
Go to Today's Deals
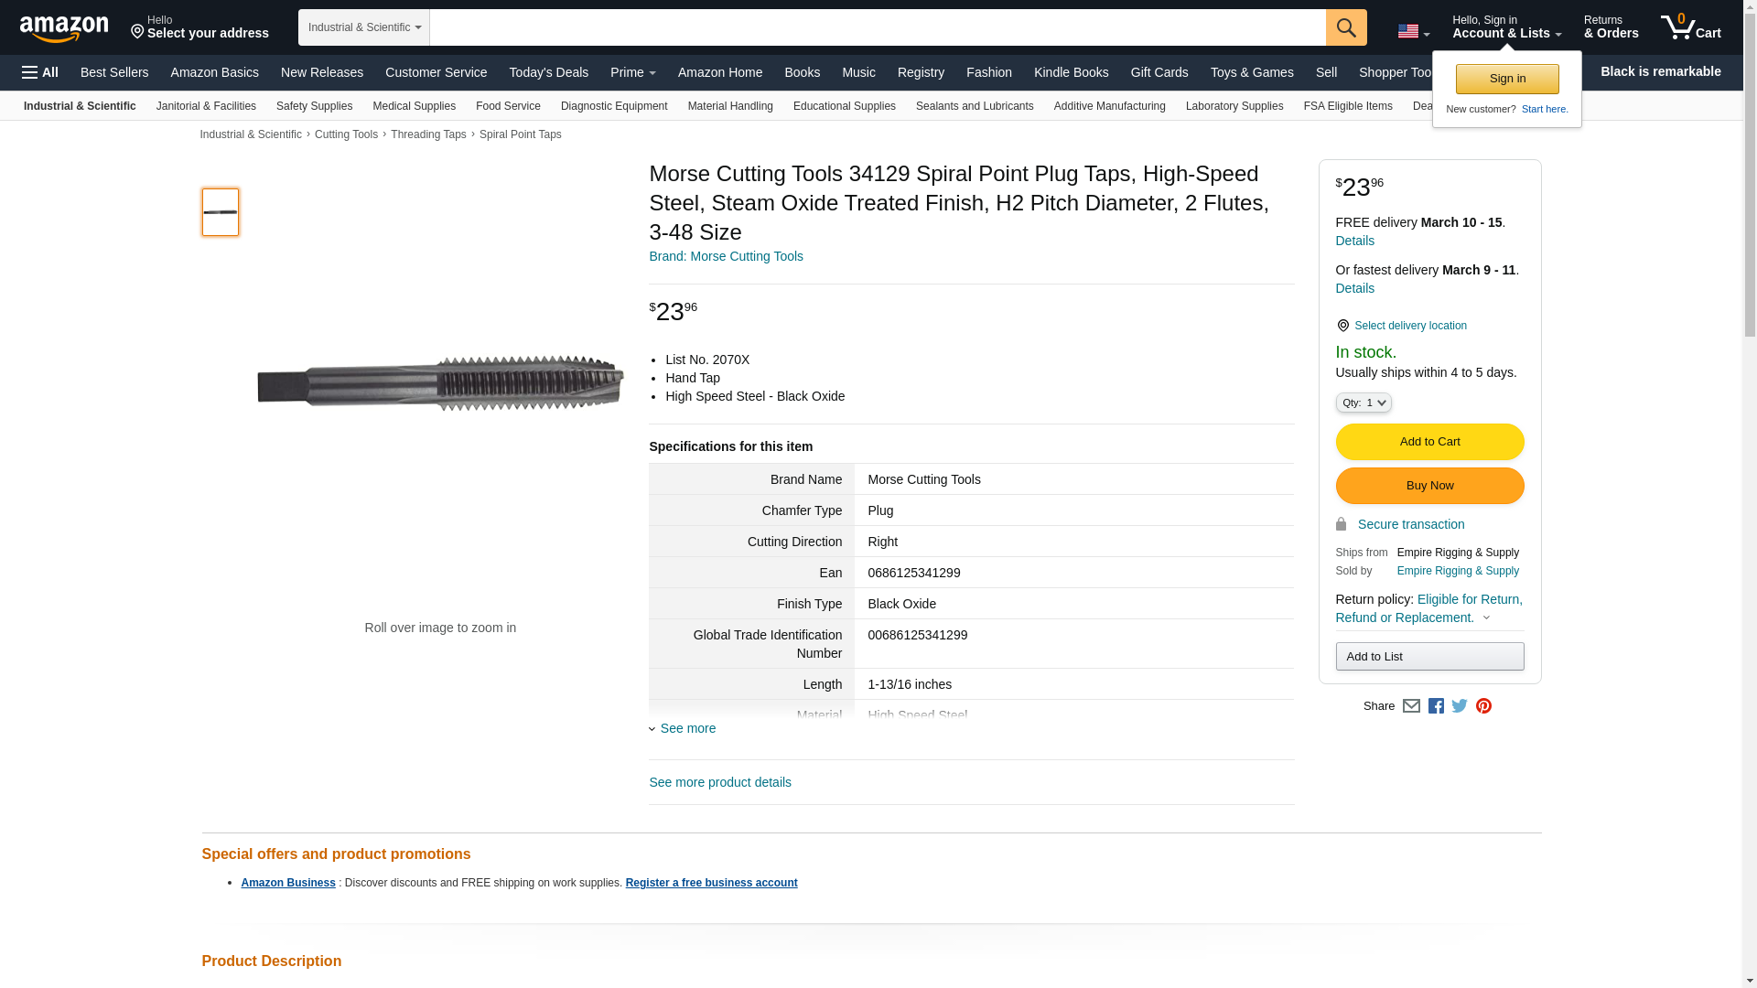(548, 72)
